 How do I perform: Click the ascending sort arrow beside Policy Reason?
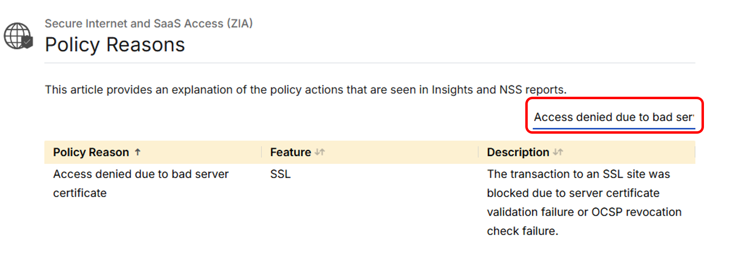pyautogui.click(x=138, y=152)
